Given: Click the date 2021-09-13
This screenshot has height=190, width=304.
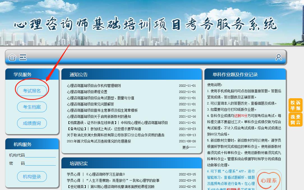Looking at the screenshot, I should click(x=187, y=135).
